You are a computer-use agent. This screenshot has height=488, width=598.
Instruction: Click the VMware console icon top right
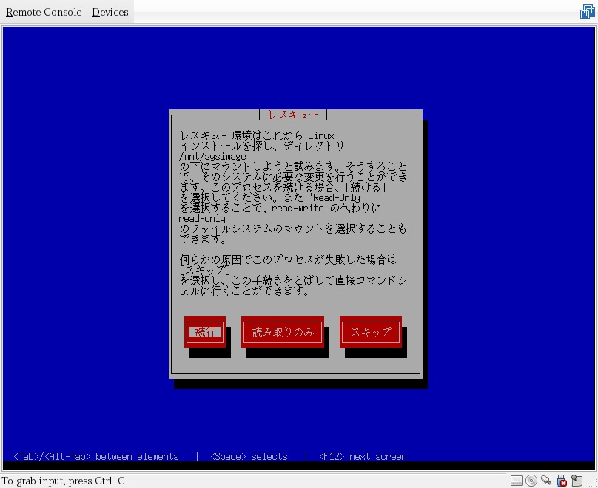pos(588,12)
